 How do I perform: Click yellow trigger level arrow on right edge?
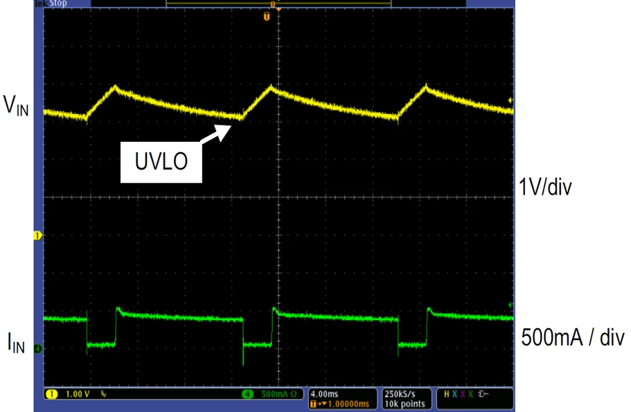(x=511, y=101)
